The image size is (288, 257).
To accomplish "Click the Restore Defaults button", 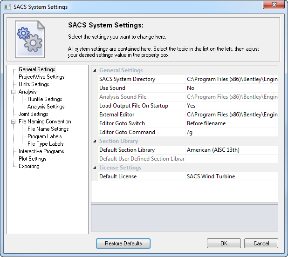I will tap(123, 243).
